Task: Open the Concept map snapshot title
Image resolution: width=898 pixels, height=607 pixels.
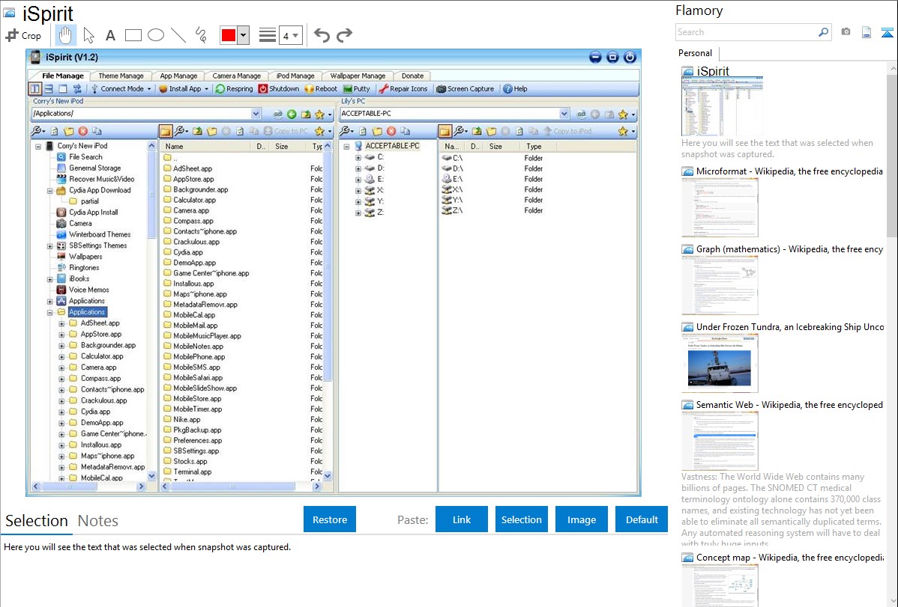Action: 790,558
